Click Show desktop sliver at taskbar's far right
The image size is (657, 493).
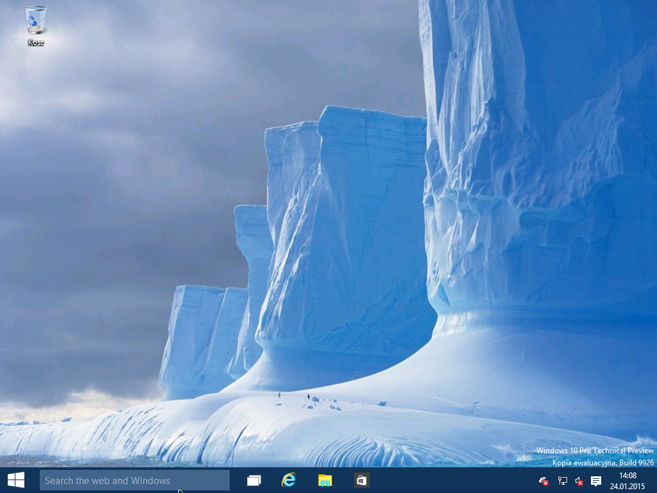tap(654, 480)
